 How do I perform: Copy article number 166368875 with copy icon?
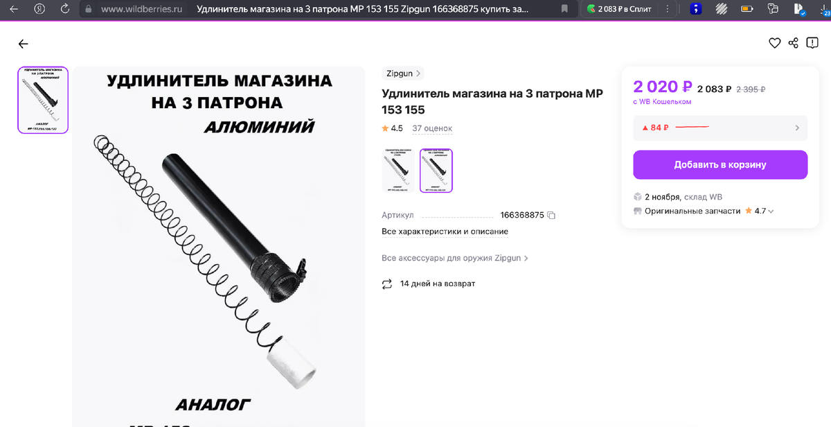tap(552, 215)
